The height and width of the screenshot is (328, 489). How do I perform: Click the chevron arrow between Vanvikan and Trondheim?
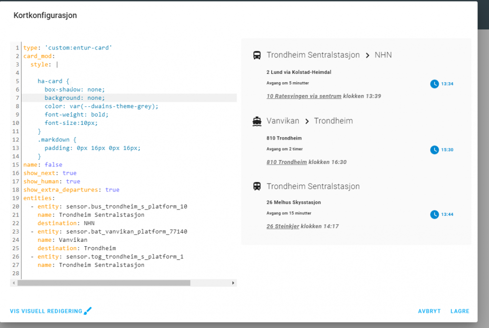coord(307,121)
